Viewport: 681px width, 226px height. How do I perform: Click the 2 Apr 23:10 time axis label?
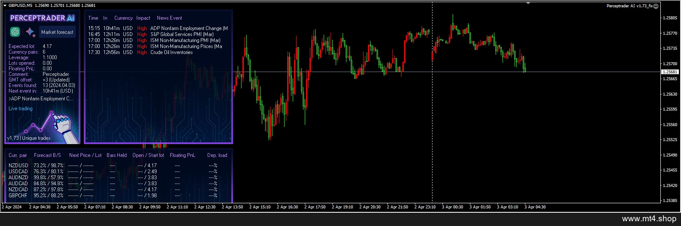tap(425, 207)
